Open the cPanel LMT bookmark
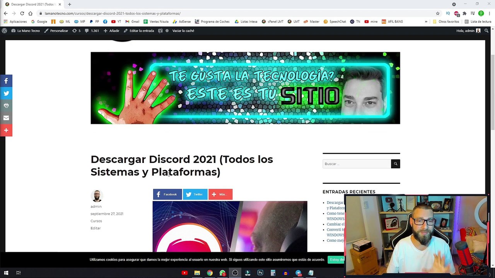Image resolution: width=495 pixels, height=278 pixels. coord(273,22)
